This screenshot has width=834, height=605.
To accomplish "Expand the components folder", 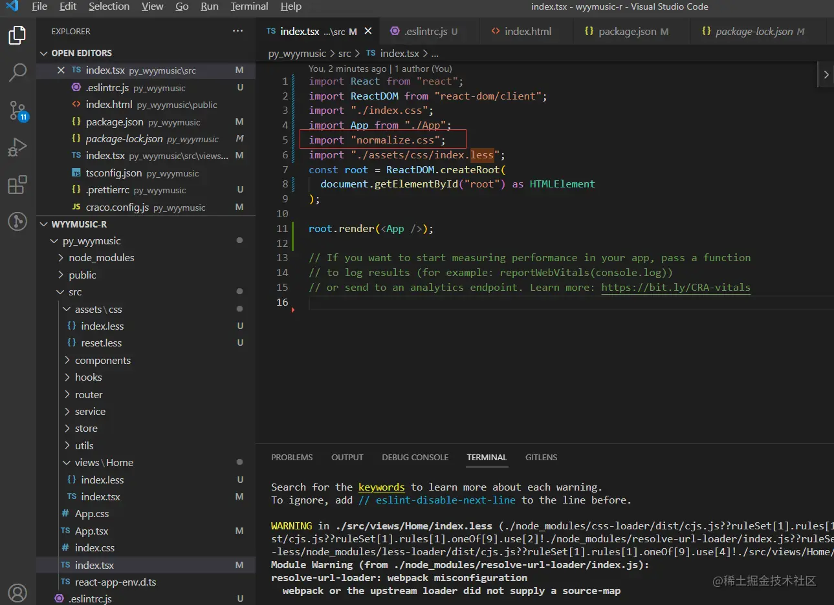I will [x=102, y=361].
